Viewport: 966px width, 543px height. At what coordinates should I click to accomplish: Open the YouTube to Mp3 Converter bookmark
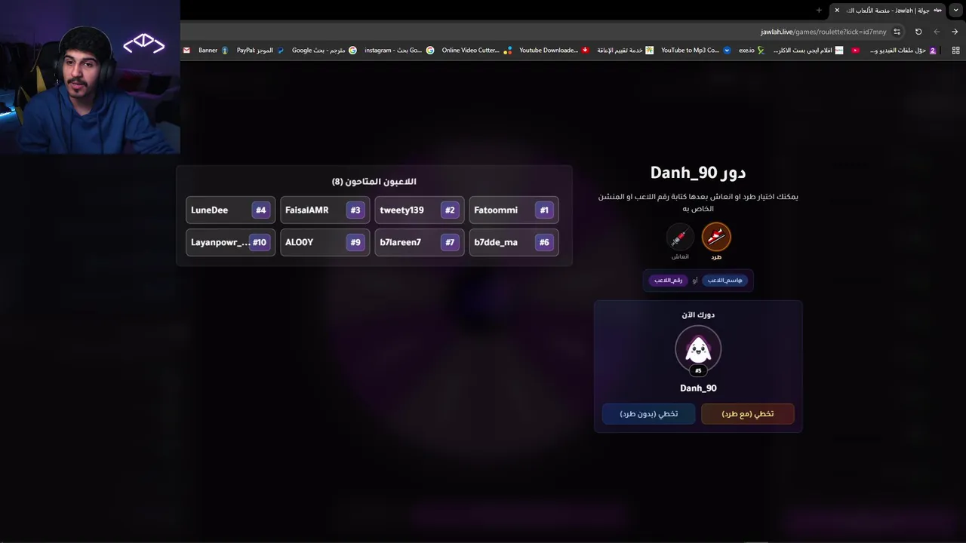click(697, 51)
